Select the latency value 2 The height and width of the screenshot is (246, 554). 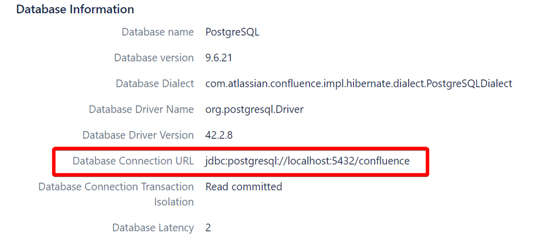(208, 228)
